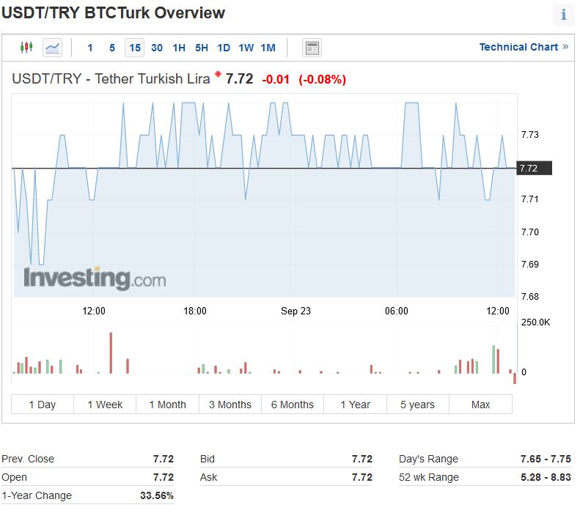Show Max time range
This screenshot has height=513, width=580.
click(480, 405)
